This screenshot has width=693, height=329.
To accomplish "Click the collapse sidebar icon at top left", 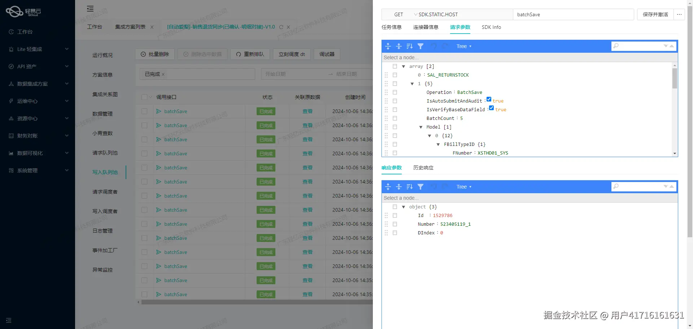I will click(x=90, y=8).
